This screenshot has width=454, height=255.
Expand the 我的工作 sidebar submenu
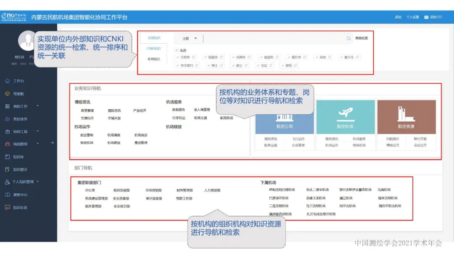37,106
